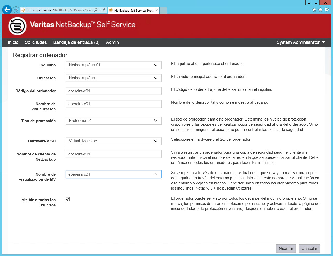The image size is (333, 256).
Task: Click the address bar dropdown arrow
Action: [x=100, y=10]
